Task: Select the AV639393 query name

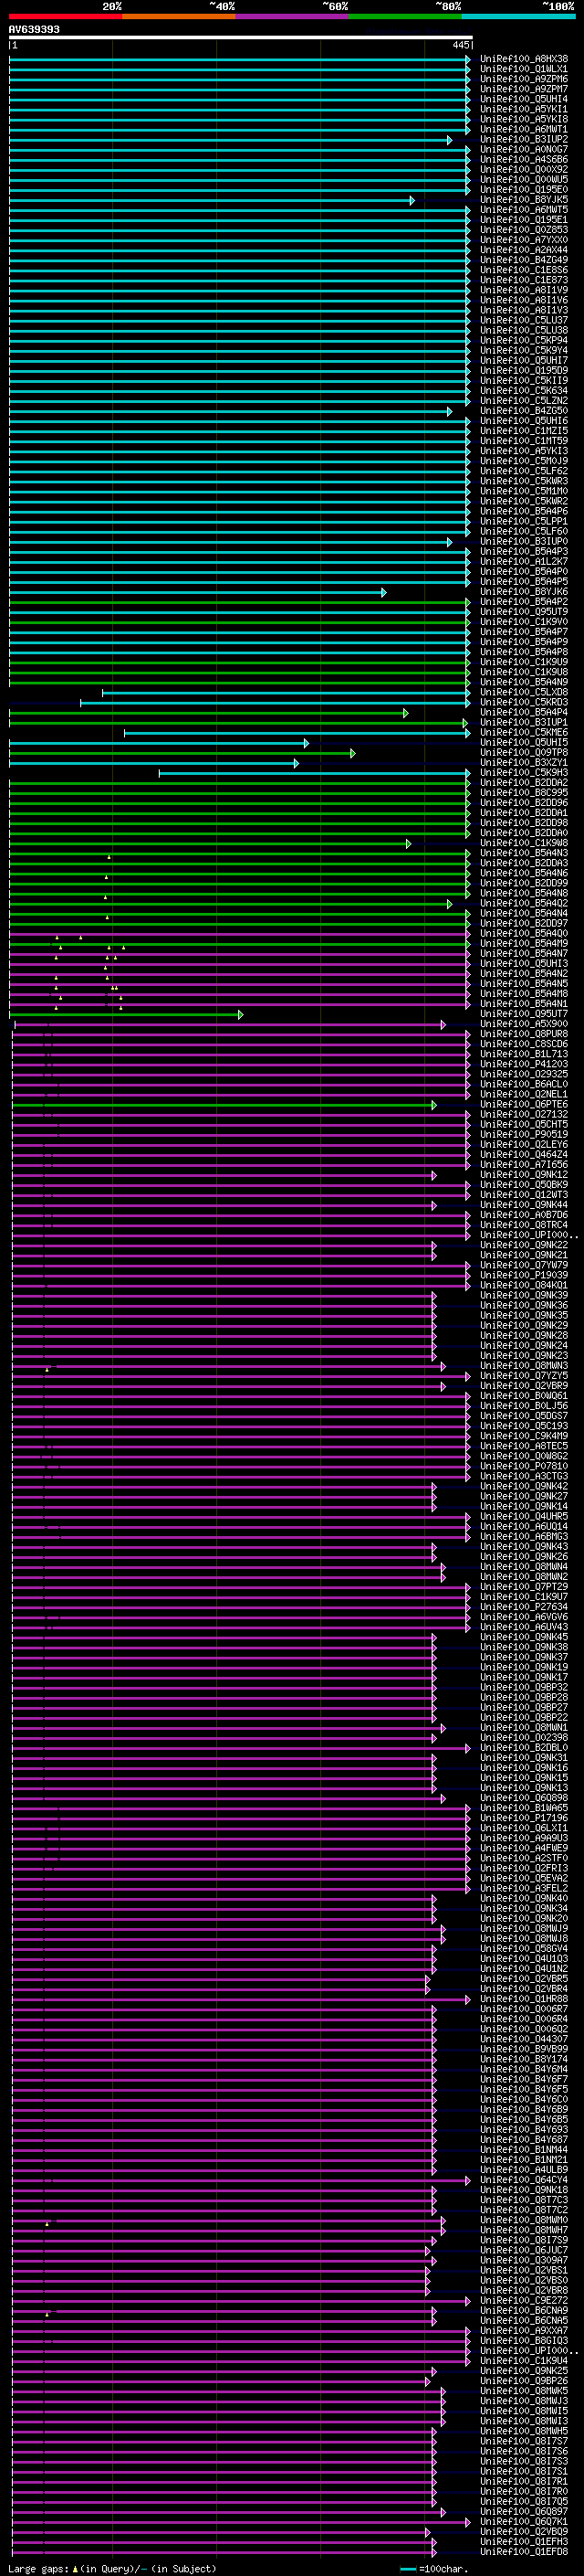Action: [34, 29]
